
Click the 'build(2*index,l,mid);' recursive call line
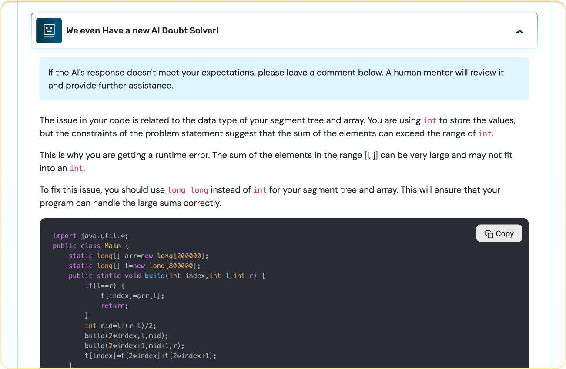(x=127, y=336)
